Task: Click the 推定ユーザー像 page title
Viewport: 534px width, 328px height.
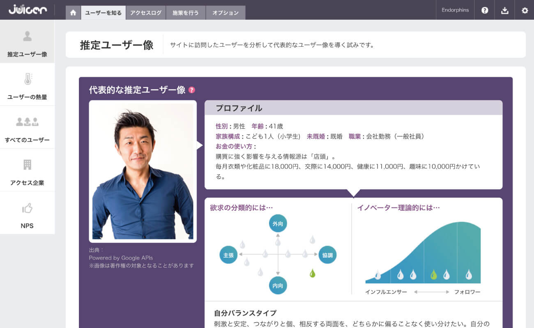Action: pyautogui.click(x=117, y=45)
